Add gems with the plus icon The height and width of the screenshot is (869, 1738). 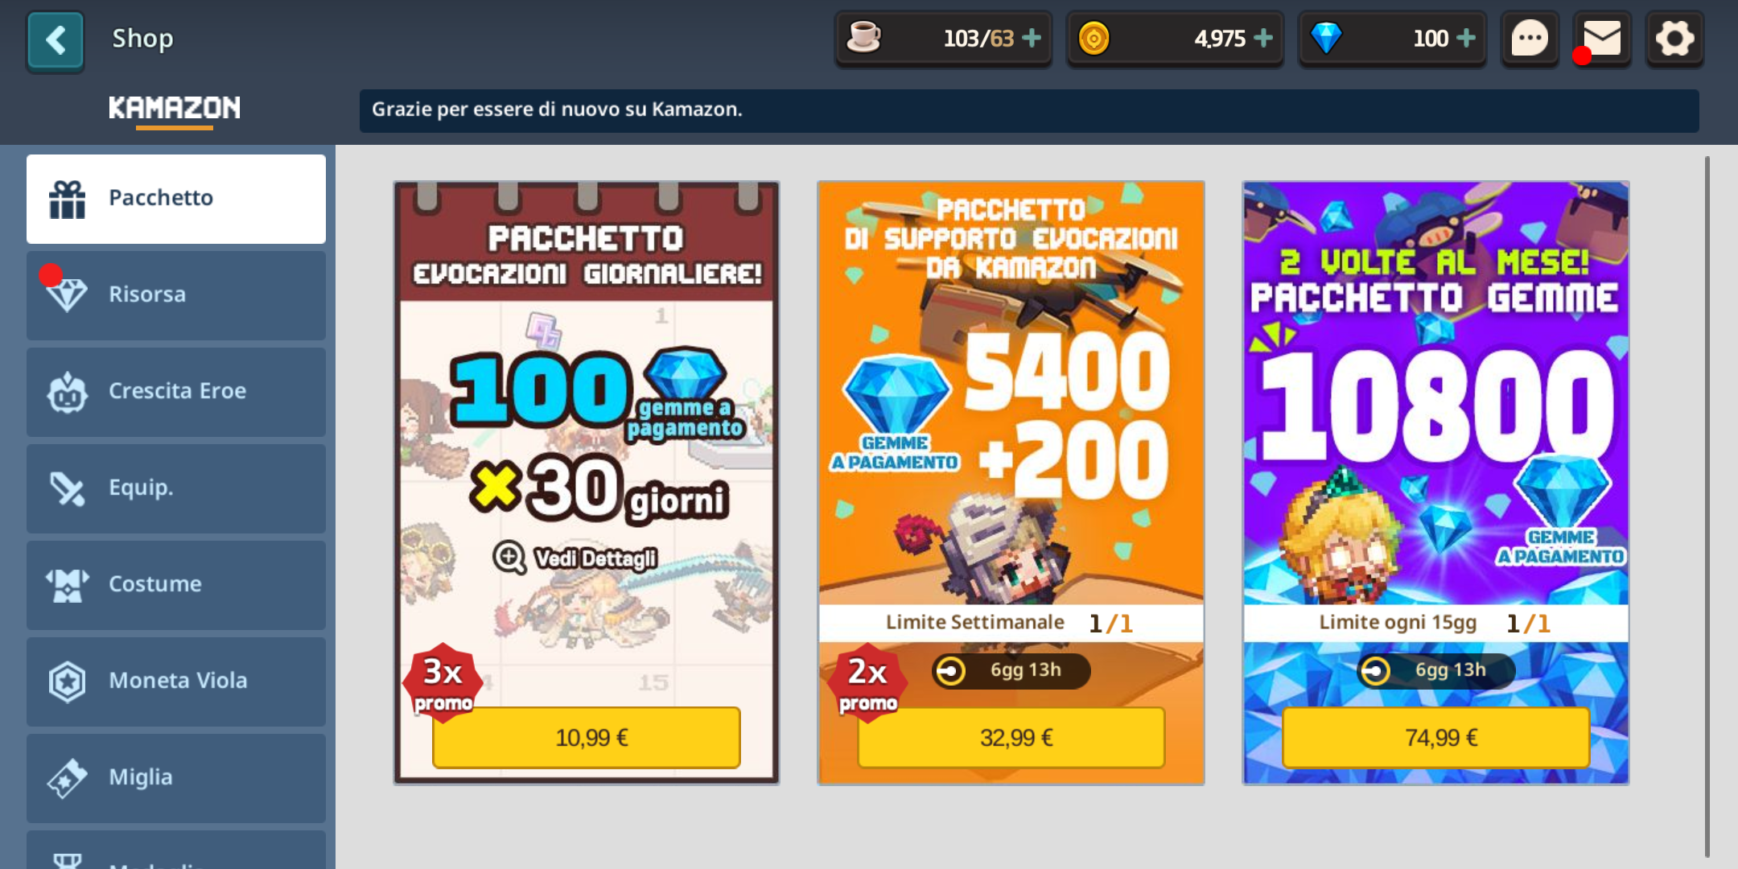click(1466, 38)
